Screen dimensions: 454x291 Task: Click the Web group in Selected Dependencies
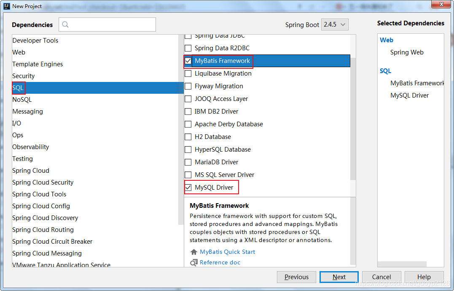tap(387, 40)
